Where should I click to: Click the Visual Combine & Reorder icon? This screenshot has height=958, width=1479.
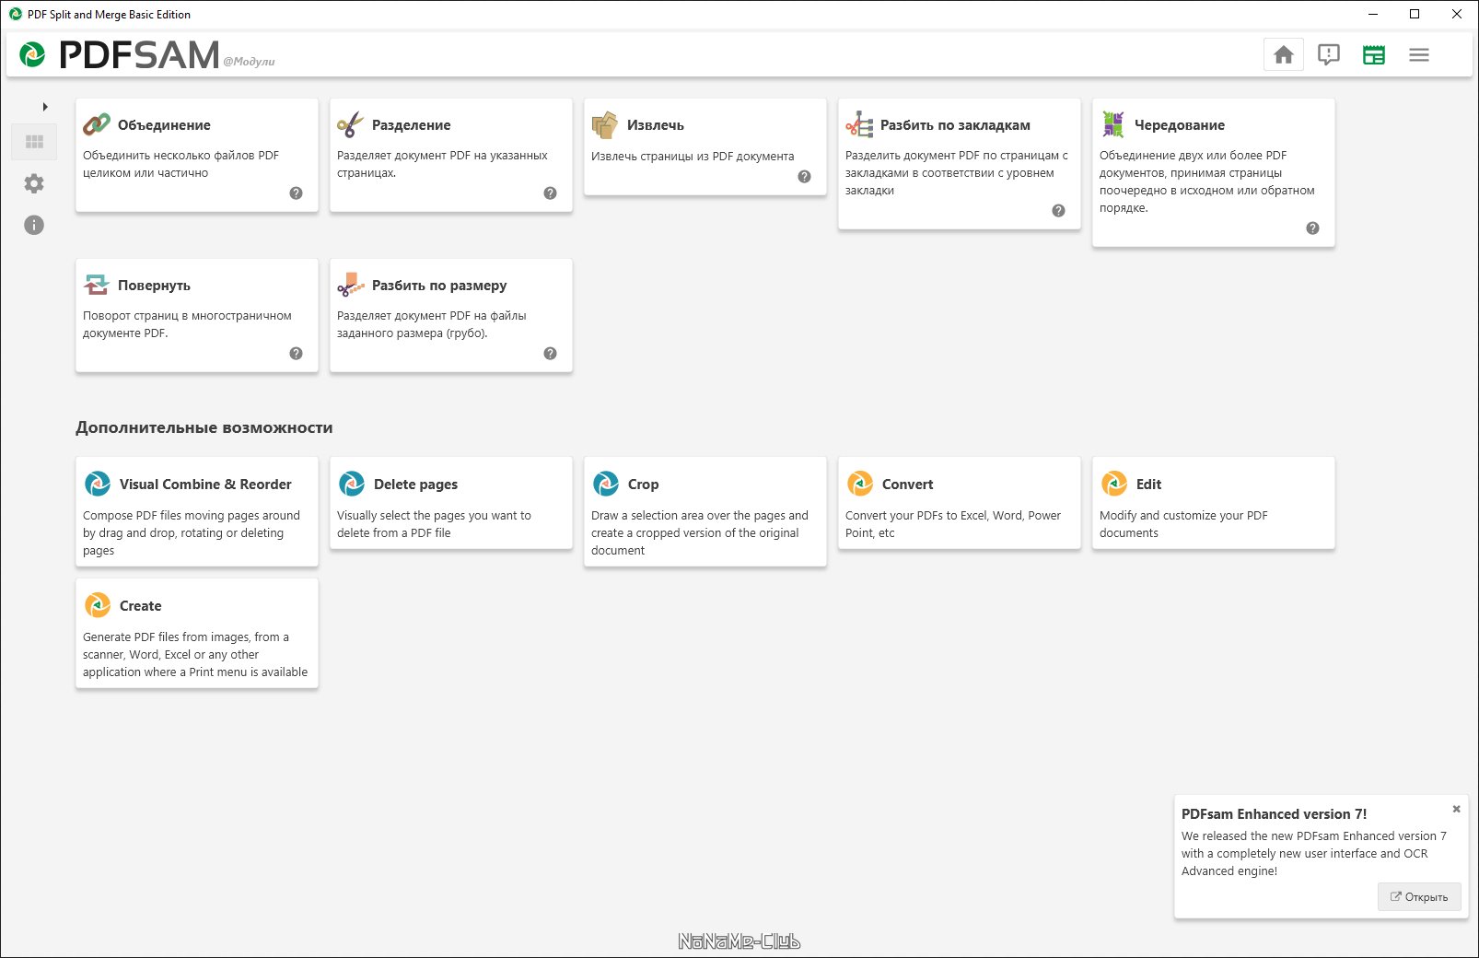click(x=98, y=484)
